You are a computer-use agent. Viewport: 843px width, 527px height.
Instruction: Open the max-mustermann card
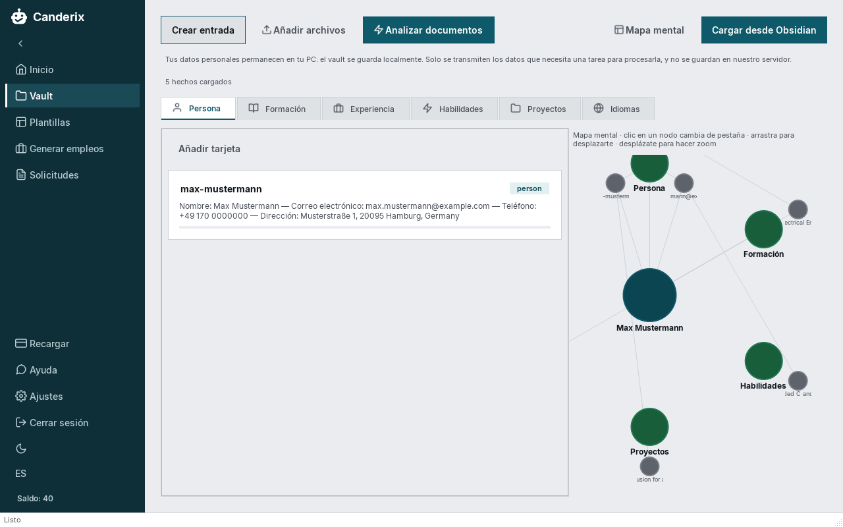click(x=365, y=205)
